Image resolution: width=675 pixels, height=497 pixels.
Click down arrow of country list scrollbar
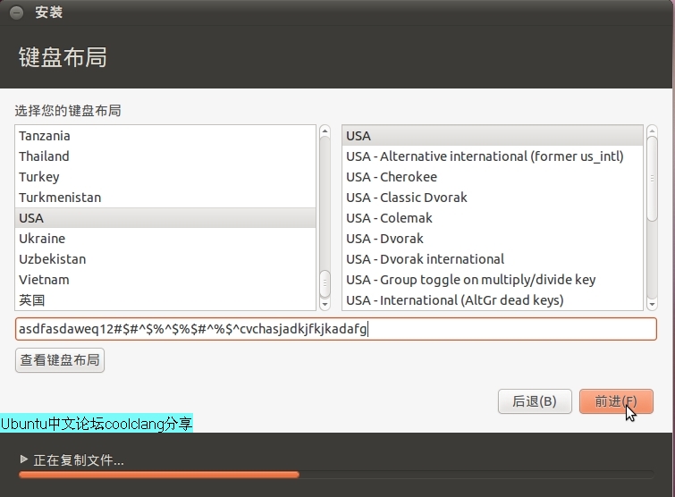coord(325,305)
